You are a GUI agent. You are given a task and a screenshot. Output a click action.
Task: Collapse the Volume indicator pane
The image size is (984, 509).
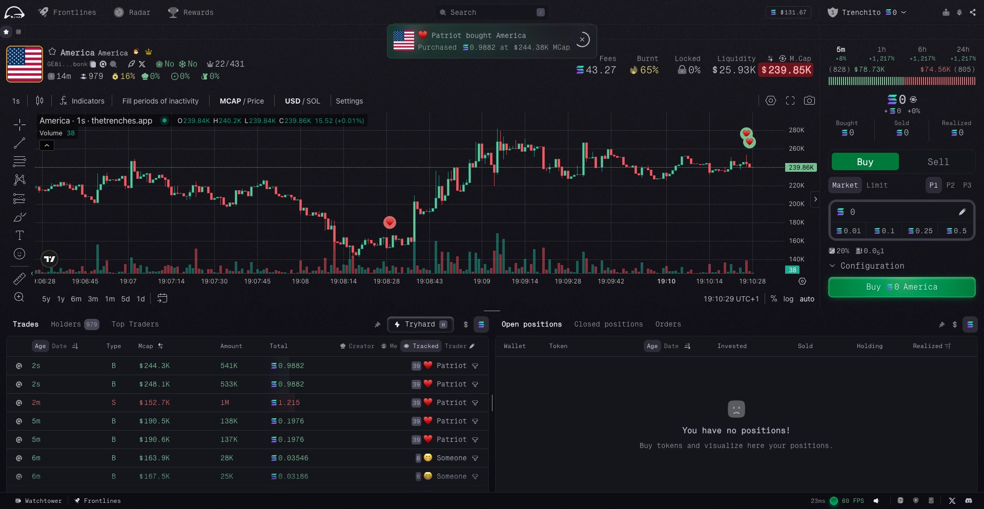47,145
